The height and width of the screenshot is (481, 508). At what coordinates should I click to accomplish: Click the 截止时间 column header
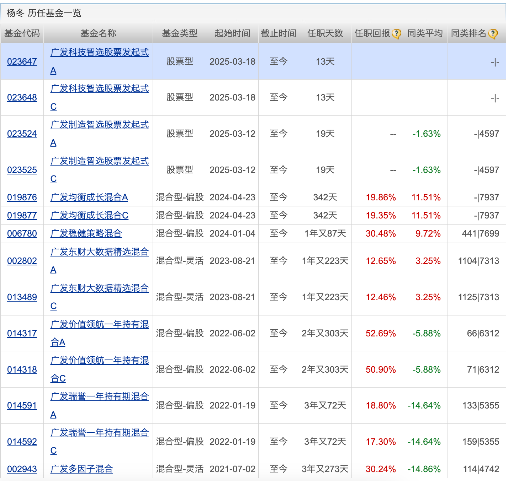[x=279, y=33]
